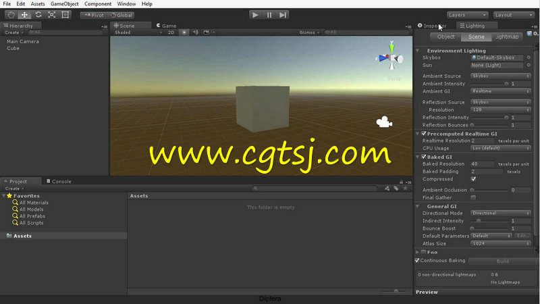Open Lighting panel settings gear
This screenshot has width=540, height=304.
[x=535, y=33]
